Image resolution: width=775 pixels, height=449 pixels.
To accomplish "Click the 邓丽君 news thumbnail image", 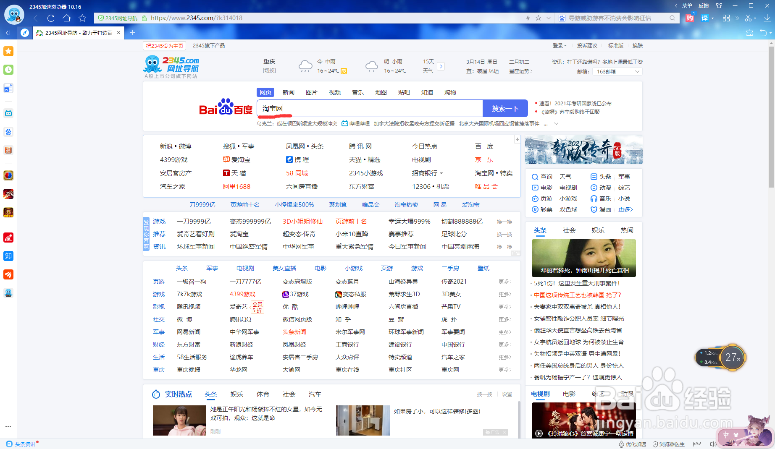I will pos(584,258).
